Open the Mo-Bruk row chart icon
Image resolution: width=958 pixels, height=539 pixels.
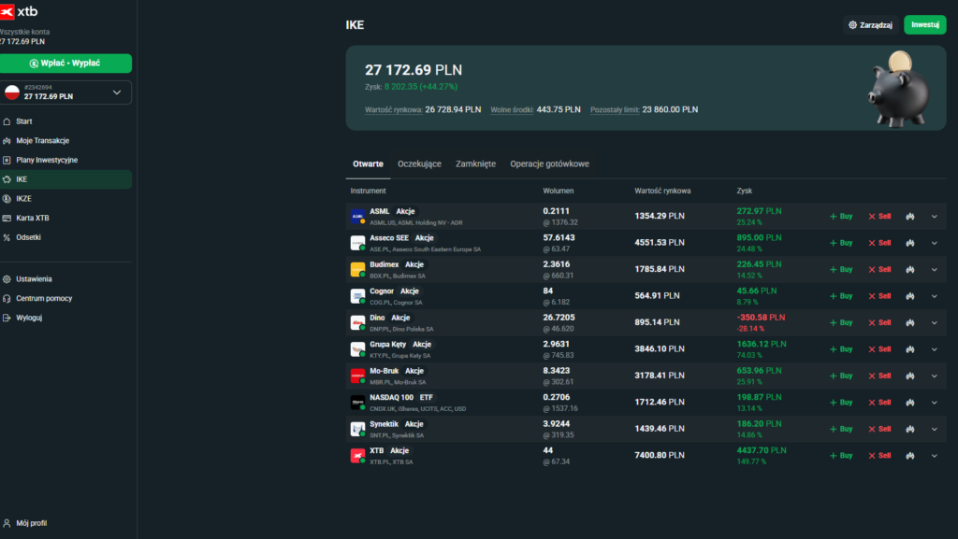click(x=909, y=376)
